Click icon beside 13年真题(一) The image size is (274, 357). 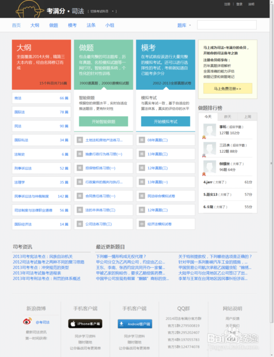click(142, 182)
